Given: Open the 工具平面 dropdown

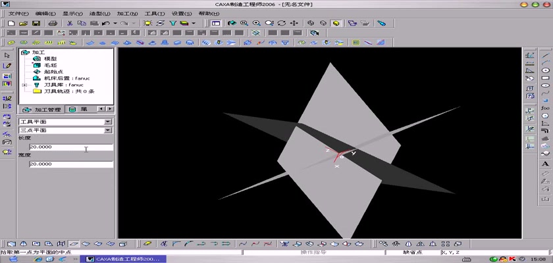Looking at the screenshot, I should click(x=108, y=122).
